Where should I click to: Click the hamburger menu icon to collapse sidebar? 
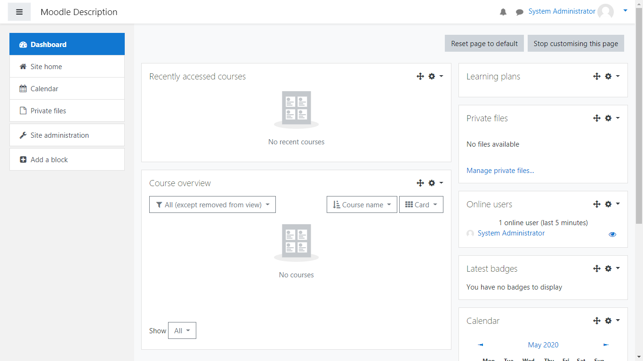pyautogui.click(x=19, y=12)
